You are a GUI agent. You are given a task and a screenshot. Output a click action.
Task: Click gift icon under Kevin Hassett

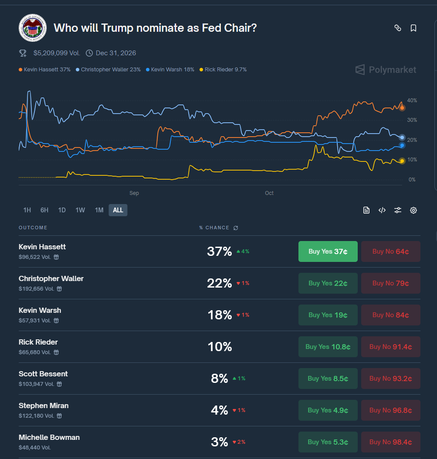[x=56, y=257]
